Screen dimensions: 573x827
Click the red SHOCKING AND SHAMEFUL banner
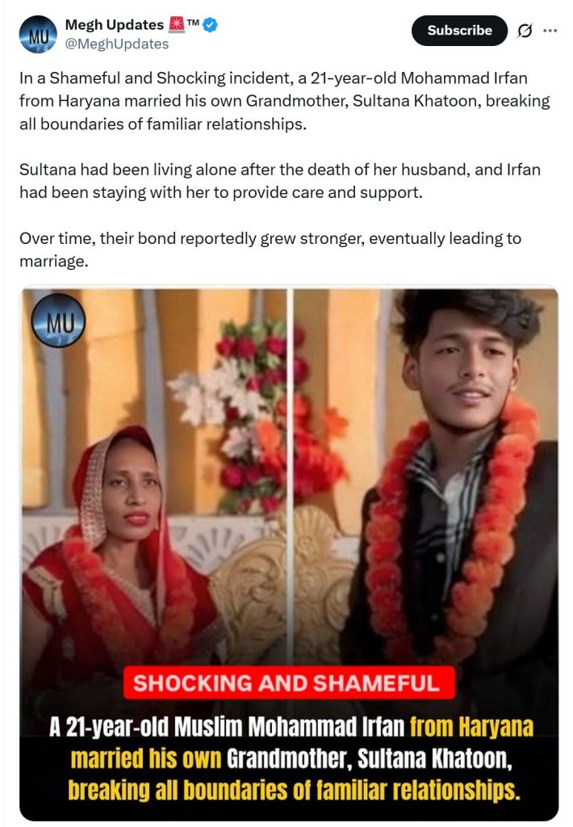click(289, 683)
